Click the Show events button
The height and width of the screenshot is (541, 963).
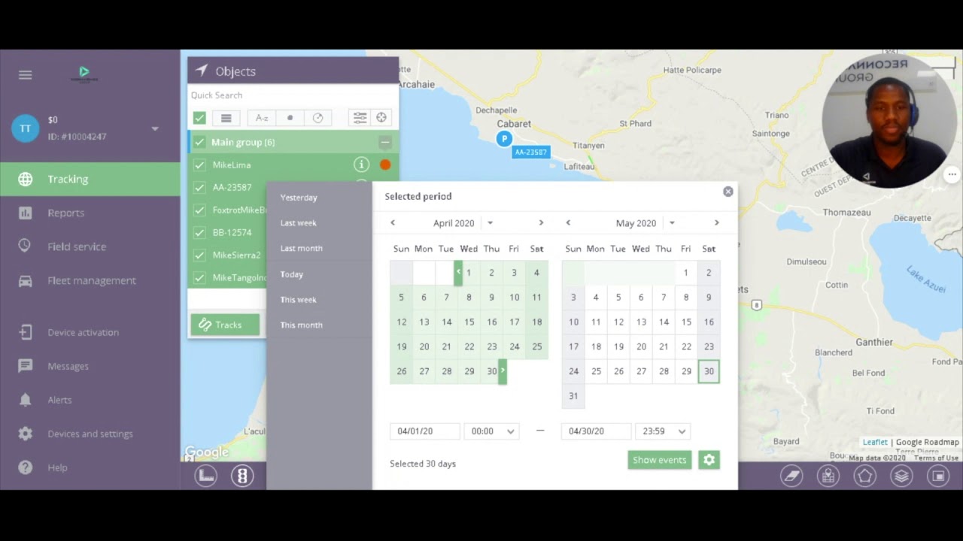660,460
